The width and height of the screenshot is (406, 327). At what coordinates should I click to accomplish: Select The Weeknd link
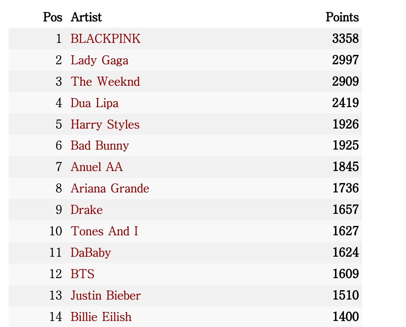105,82
